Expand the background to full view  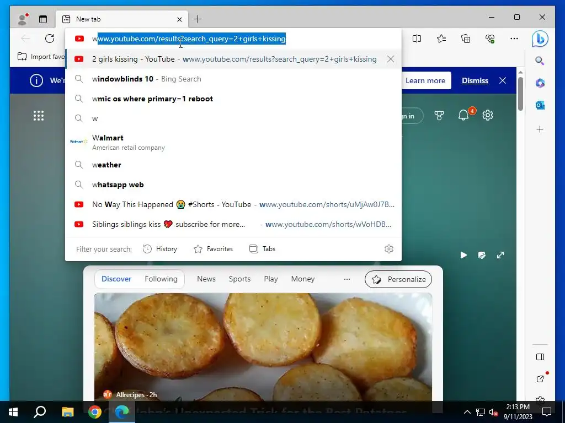coord(500,255)
